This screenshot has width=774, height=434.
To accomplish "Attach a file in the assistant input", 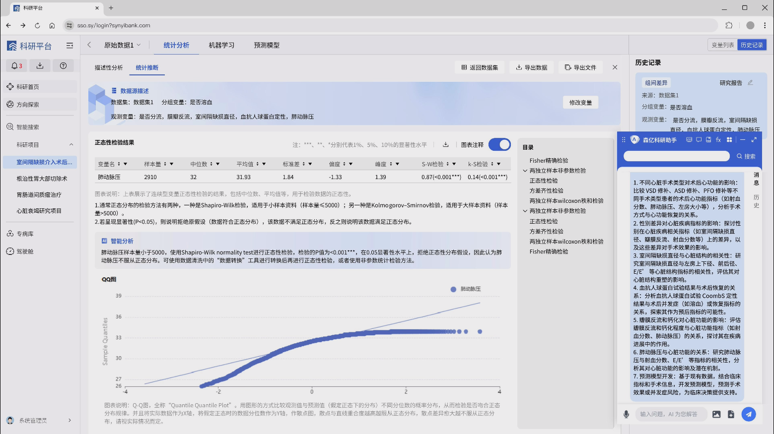I will click(731, 414).
